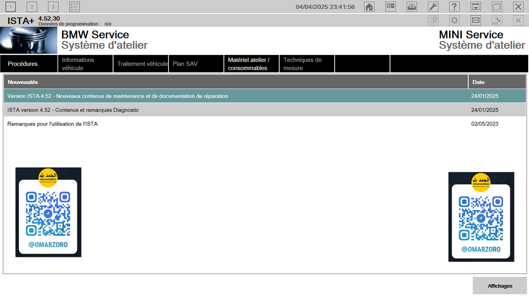Select operation slot 3 icon
The image size is (529, 297).
(x=53, y=7)
